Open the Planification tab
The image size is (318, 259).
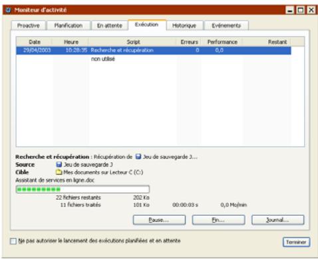point(69,25)
